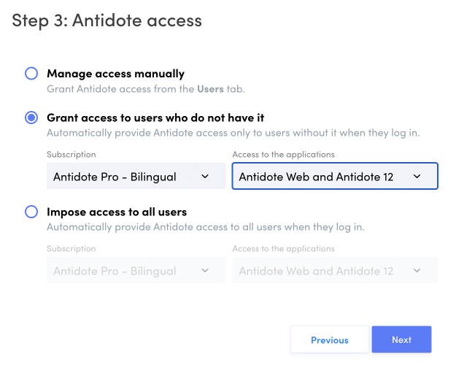Click the chevron on the active Subscription dropdown
Screen dimensions: 456x365
point(205,176)
